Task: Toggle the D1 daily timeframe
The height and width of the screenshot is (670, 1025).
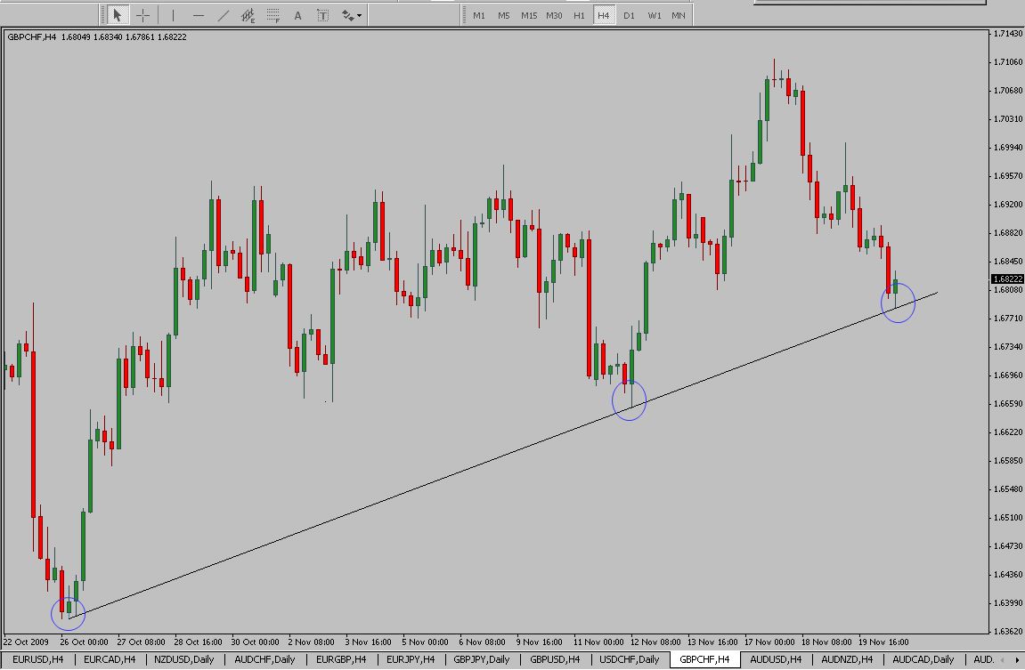Action: (629, 15)
